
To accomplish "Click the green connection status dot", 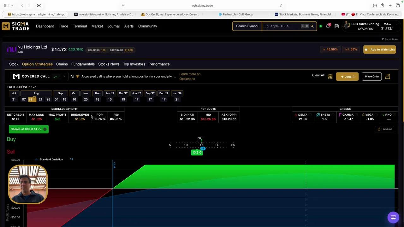I will coord(321,26).
